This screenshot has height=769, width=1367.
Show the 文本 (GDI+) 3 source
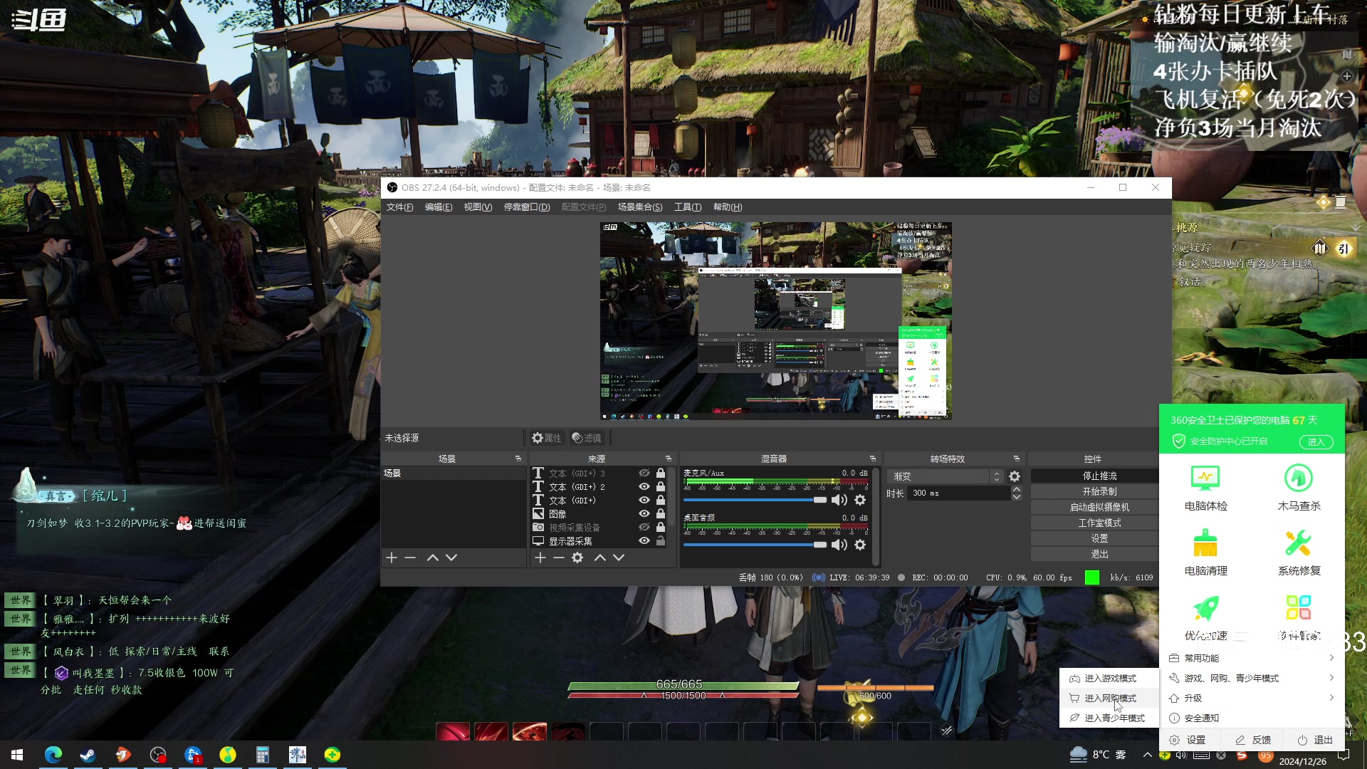[x=644, y=474]
